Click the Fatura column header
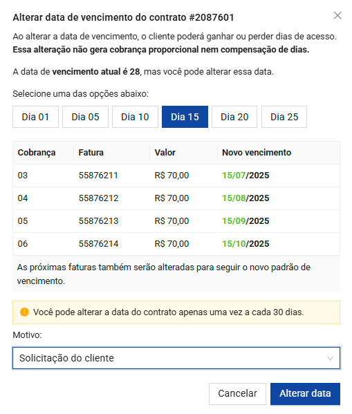Screen dimensions: 352x414 pos(91,152)
